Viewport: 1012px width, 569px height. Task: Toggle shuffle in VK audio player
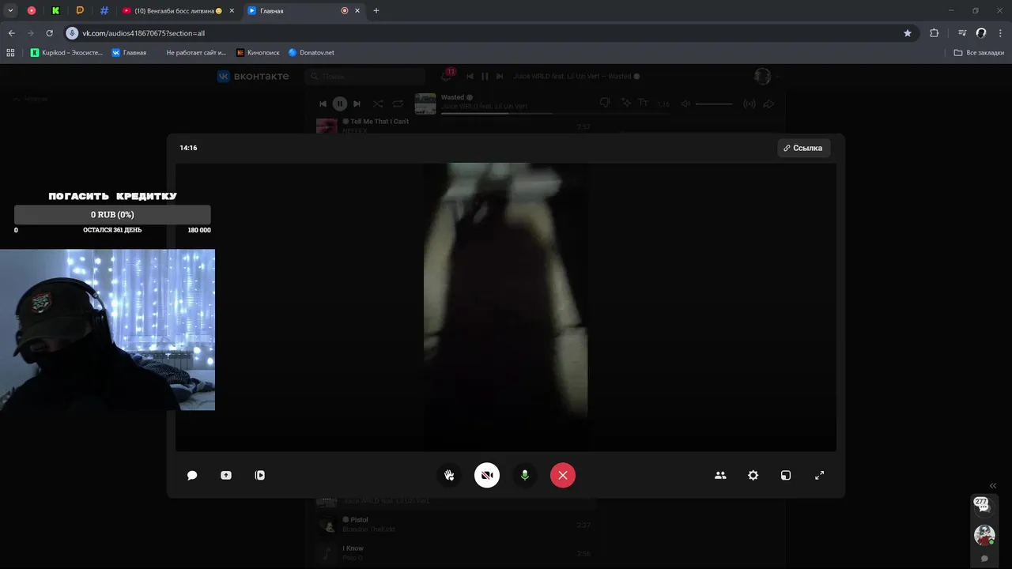point(378,104)
